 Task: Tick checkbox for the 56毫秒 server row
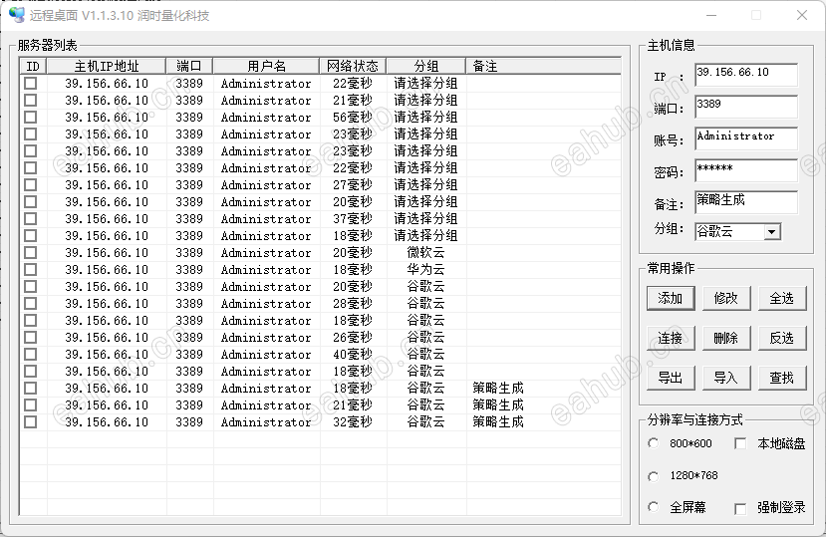click(31, 117)
